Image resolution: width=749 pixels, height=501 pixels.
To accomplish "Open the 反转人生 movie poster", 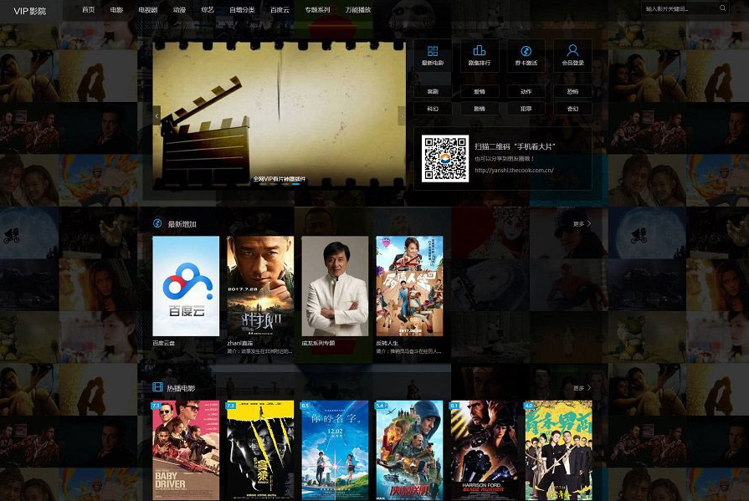I will click(409, 286).
